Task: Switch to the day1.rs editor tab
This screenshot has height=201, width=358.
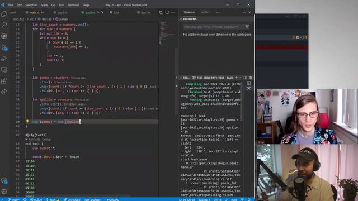Action: 144,12
